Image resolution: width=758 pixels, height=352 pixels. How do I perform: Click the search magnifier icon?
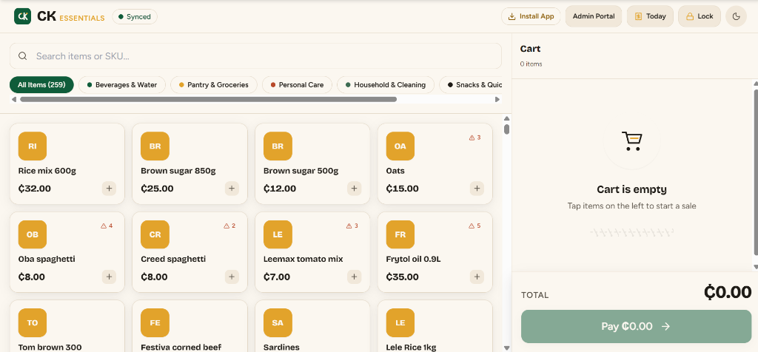pos(22,56)
